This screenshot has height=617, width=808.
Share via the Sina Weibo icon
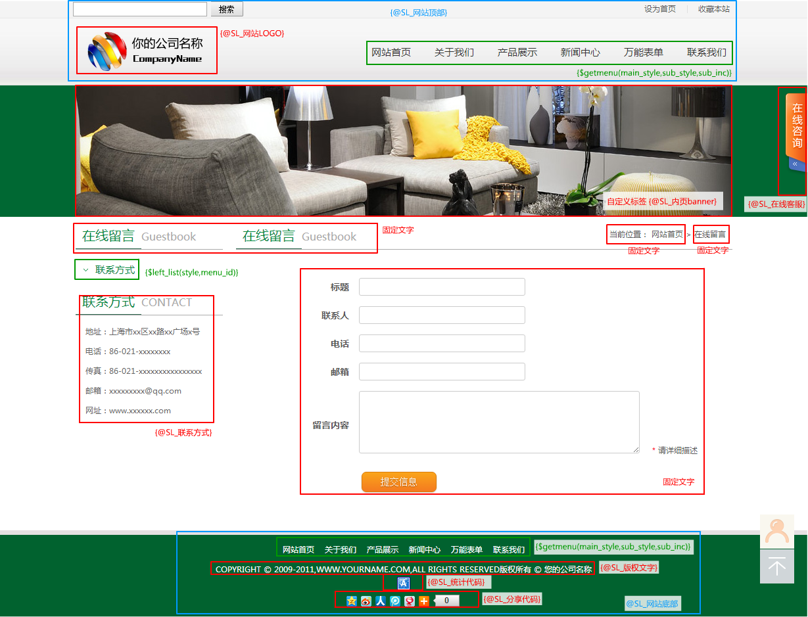pyautogui.click(x=366, y=601)
